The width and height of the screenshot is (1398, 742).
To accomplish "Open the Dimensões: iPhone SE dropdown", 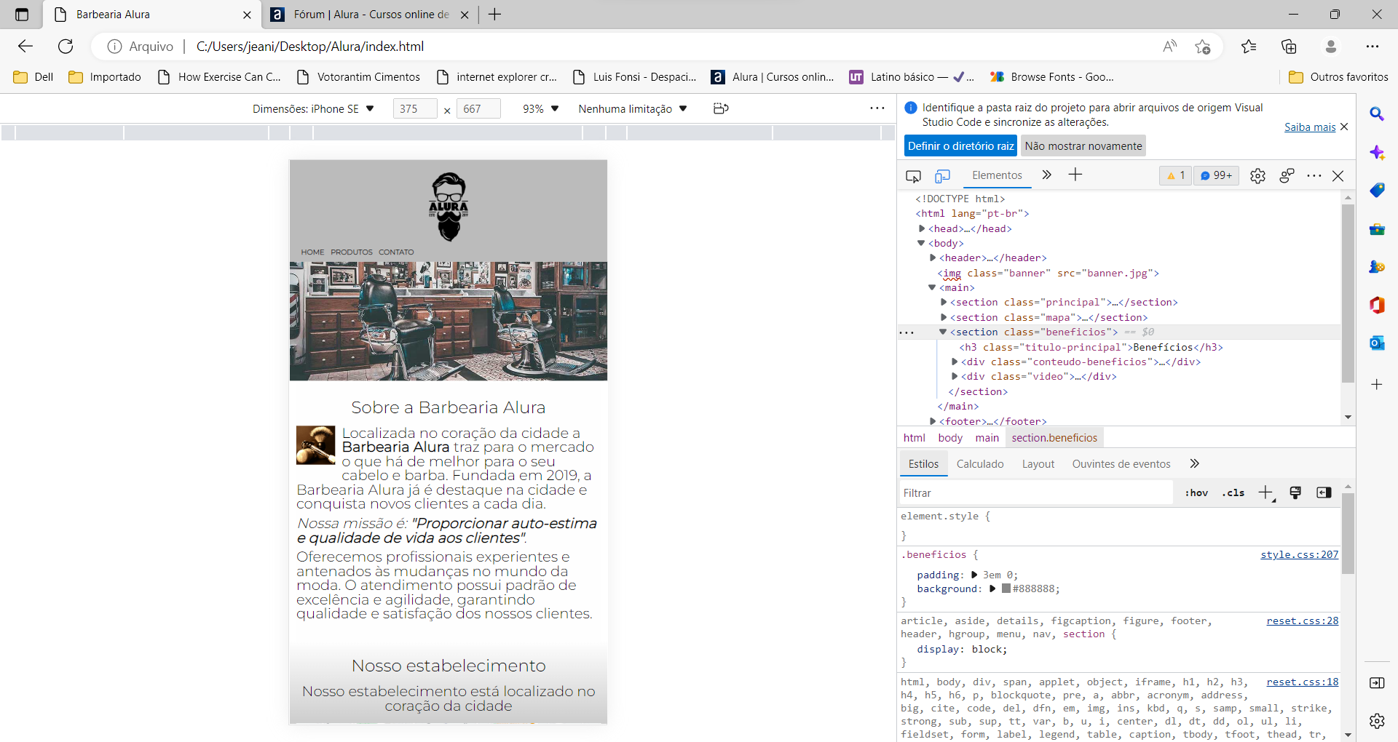I will pyautogui.click(x=313, y=109).
